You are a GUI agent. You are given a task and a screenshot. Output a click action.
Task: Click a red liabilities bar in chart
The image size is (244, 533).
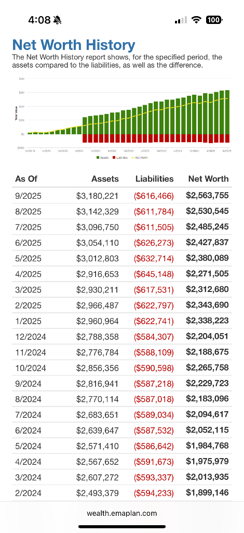85,138
